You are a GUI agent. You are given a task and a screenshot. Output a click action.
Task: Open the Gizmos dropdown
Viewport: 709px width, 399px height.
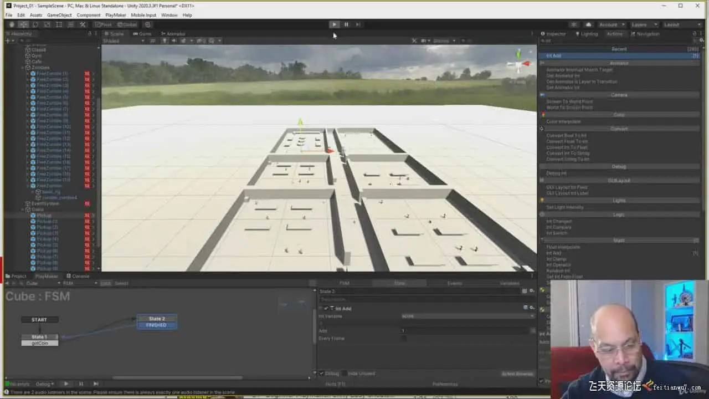point(444,40)
